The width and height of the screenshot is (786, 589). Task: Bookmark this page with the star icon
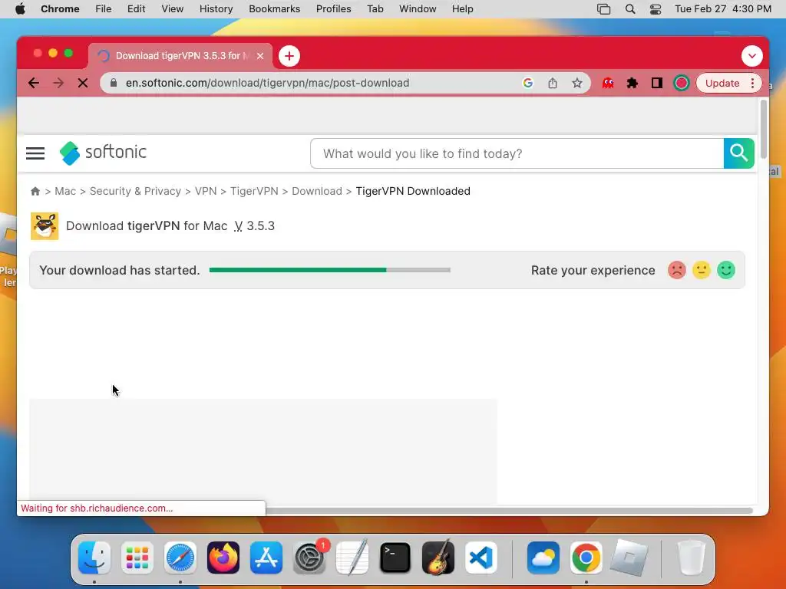coord(577,83)
